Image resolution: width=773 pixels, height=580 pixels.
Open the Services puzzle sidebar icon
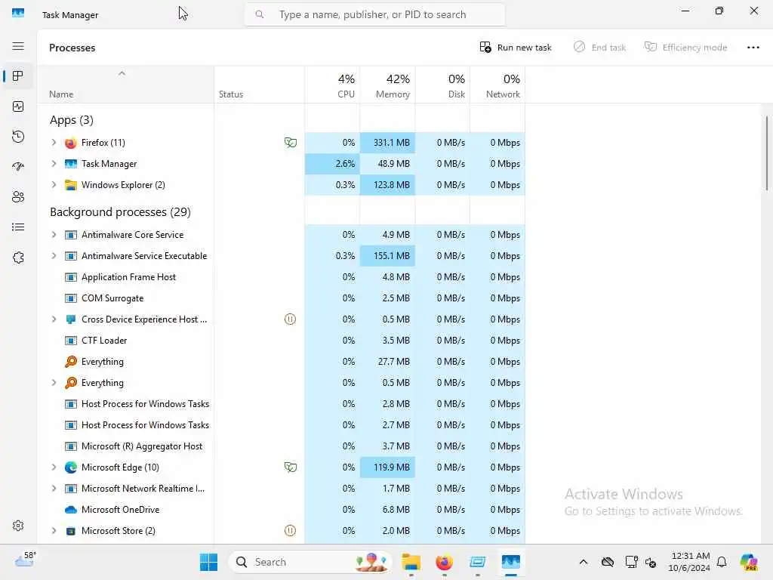(18, 258)
